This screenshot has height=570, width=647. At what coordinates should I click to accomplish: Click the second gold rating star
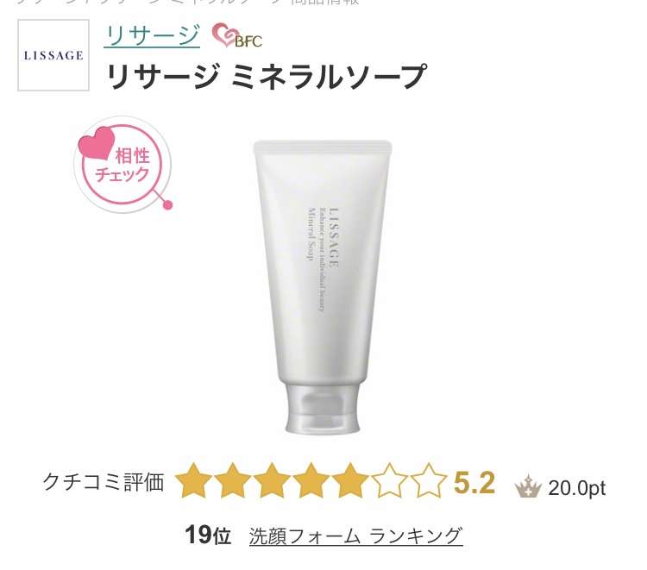click(x=233, y=481)
